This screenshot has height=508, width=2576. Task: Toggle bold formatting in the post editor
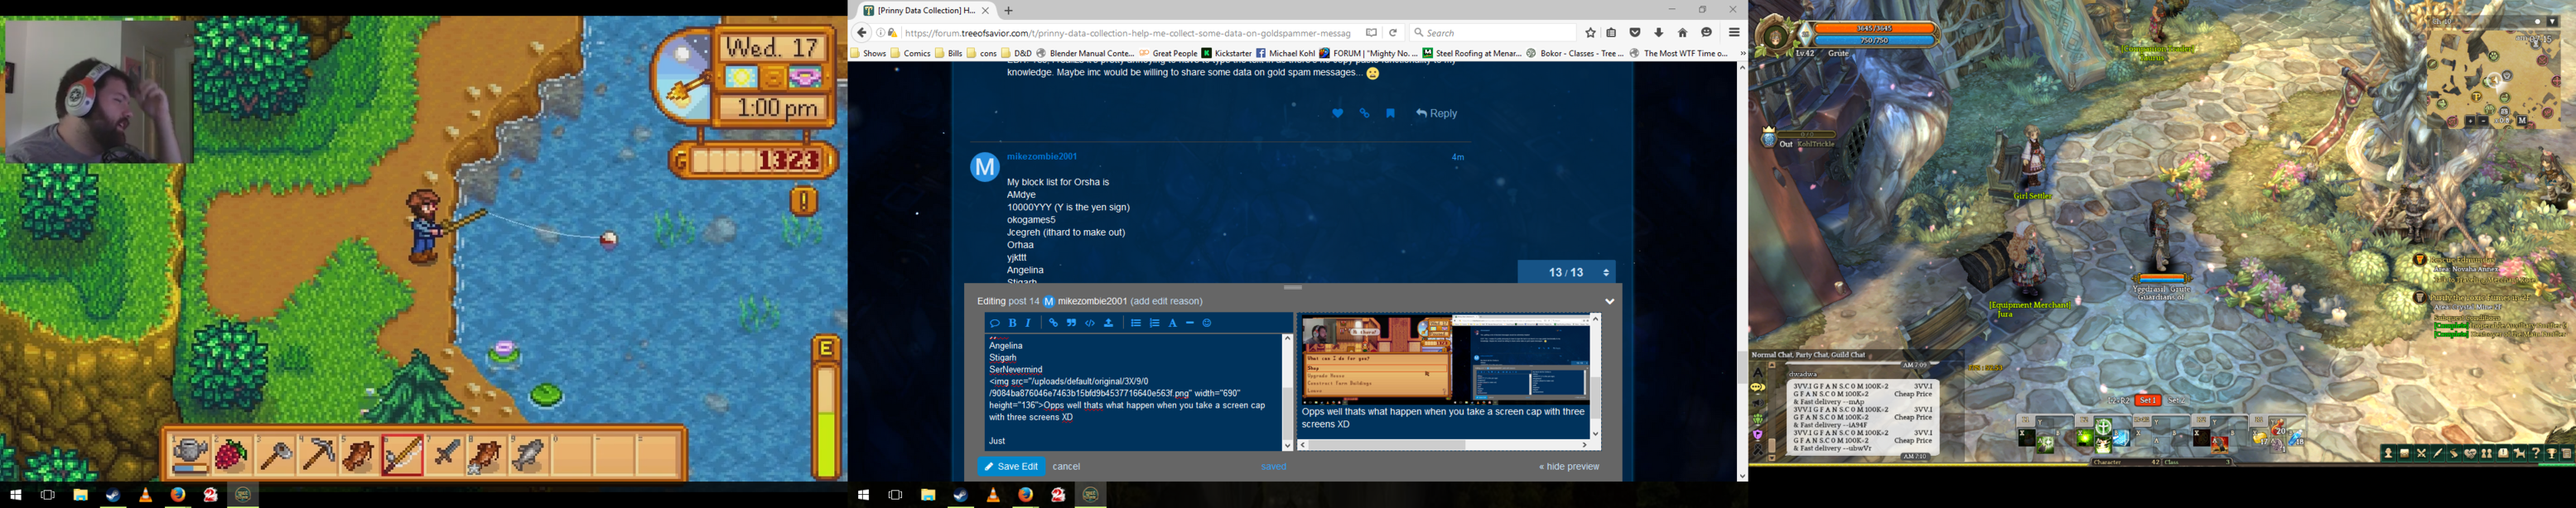pyautogui.click(x=1012, y=323)
